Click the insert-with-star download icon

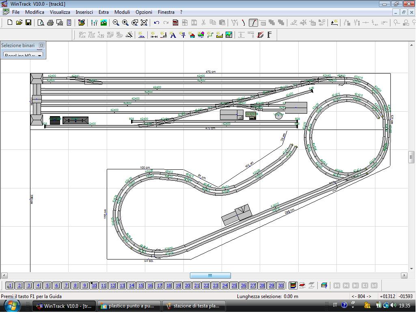pyautogui.click(x=334, y=22)
